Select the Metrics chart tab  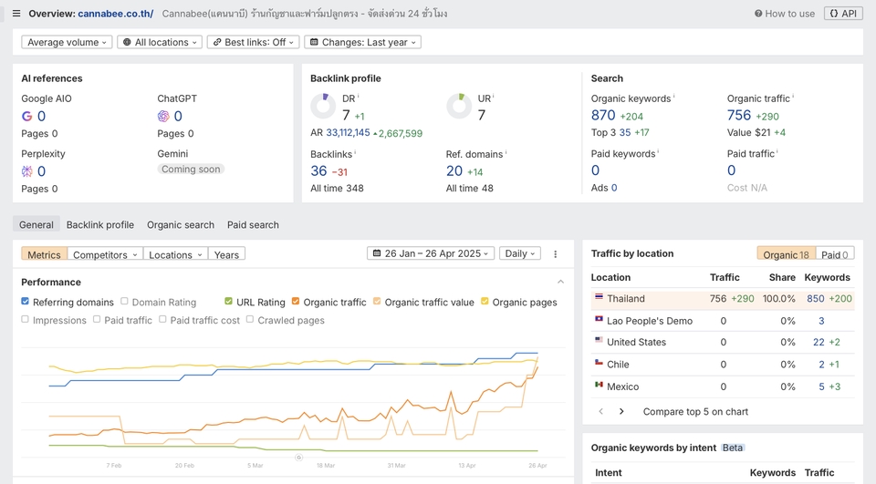pyautogui.click(x=44, y=254)
